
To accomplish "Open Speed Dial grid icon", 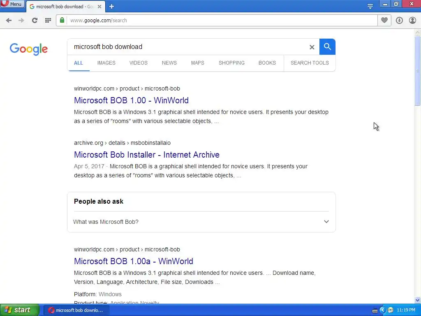I will 48,21.
